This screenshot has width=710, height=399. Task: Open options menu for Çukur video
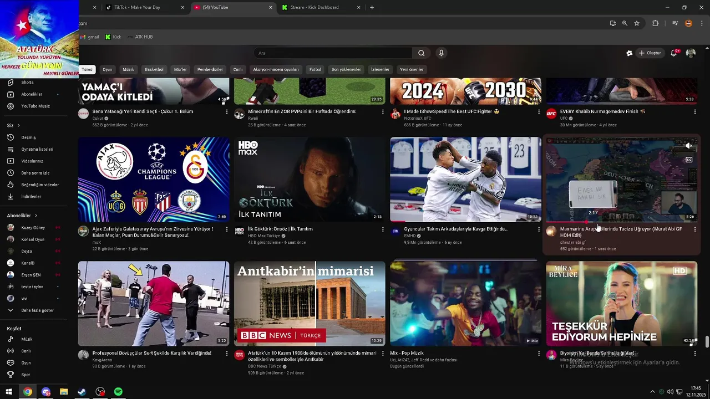pyautogui.click(x=226, y=112)
